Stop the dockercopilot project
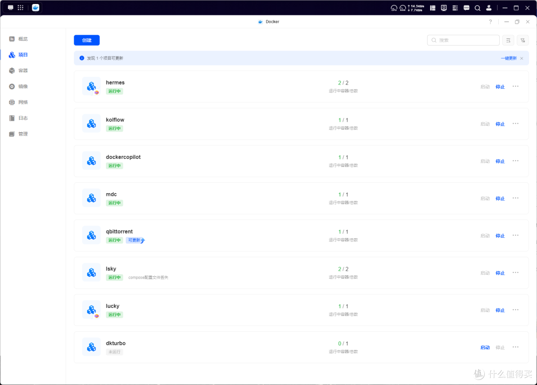Viewport: 537px width, 385px height. [x=500, y=161]
